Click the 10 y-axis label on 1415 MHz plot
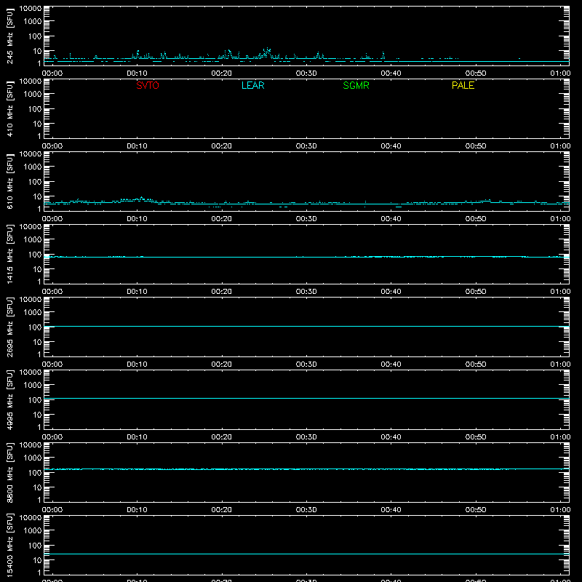The height and width of the screenshot is (582, 582). click(x=37, y=269)
